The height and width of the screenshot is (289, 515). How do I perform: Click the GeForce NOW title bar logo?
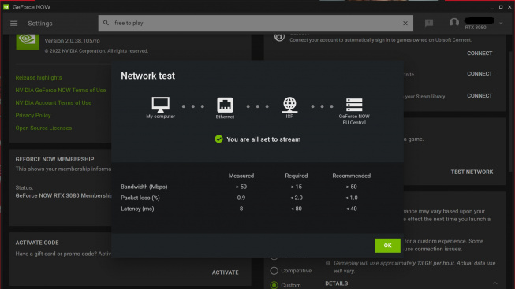pyautogui.click(x=6, y=7)
